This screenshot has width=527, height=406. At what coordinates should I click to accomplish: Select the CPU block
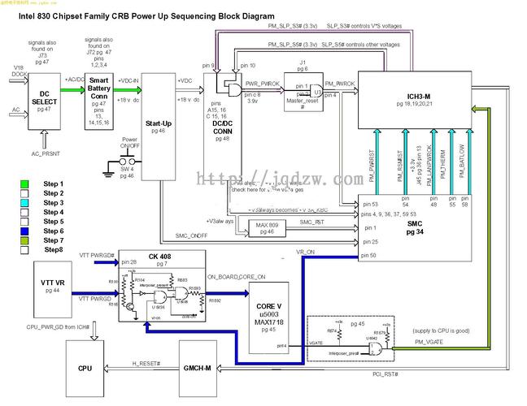(85, 369)
